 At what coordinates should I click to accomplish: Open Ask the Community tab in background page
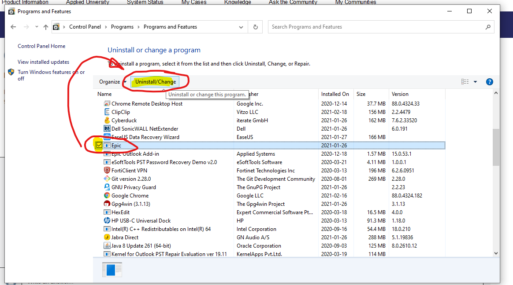[x=293, y=2]
